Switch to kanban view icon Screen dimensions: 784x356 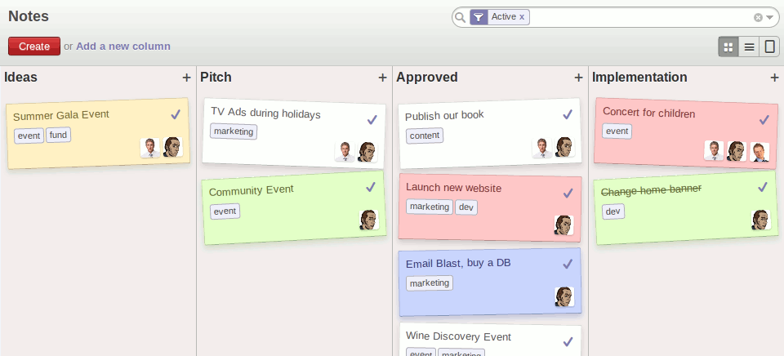(x=728, y=47)
